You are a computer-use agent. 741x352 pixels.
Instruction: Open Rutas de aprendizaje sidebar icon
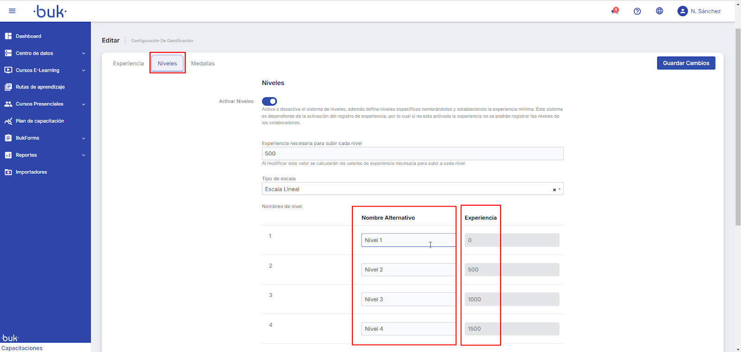pyautogui.click(x=8, y=87)
